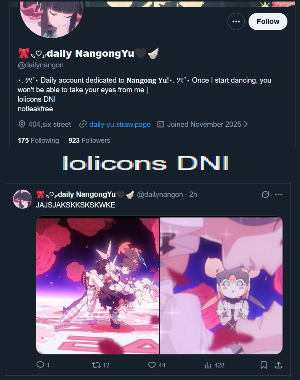Expand Joined November 2025 chevron
Screen dimensions: 300x380
coord(246,125)
